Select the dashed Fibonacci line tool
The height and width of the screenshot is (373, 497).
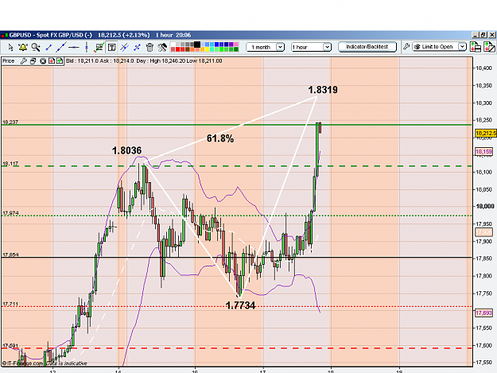click(137, 48)
